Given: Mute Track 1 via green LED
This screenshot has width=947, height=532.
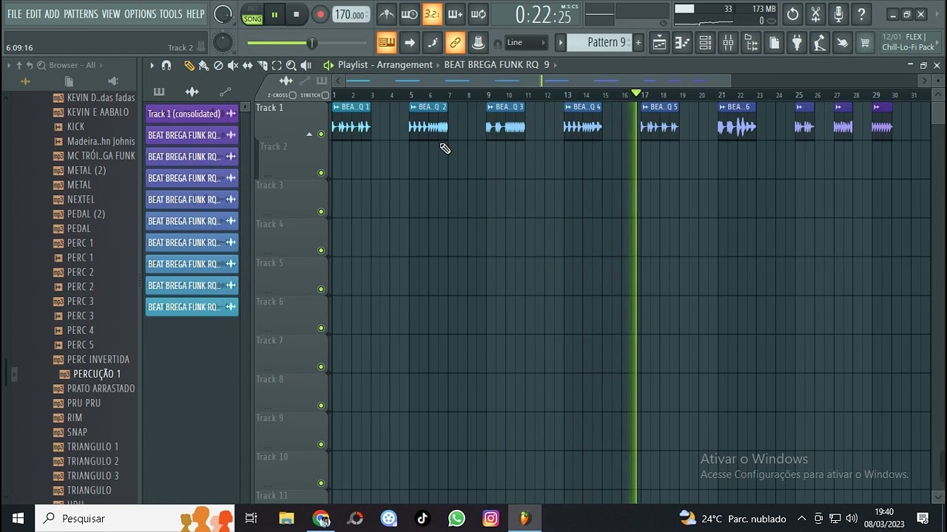Looking at the screenshot, I should coord(321,134).
